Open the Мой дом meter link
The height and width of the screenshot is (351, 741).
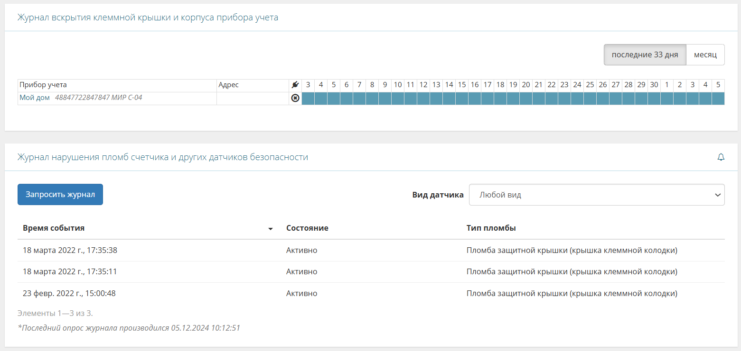34,98
